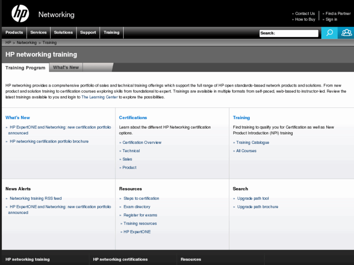Click the HP logo
Image resolution: width=354 pixels, height=265 pixels.
20,14
